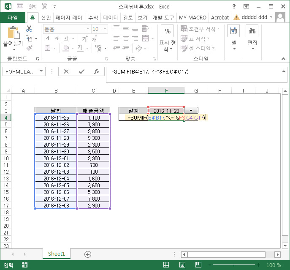Click the Cancel X formula button
The image size is (290, 270).
coord(66,71)
